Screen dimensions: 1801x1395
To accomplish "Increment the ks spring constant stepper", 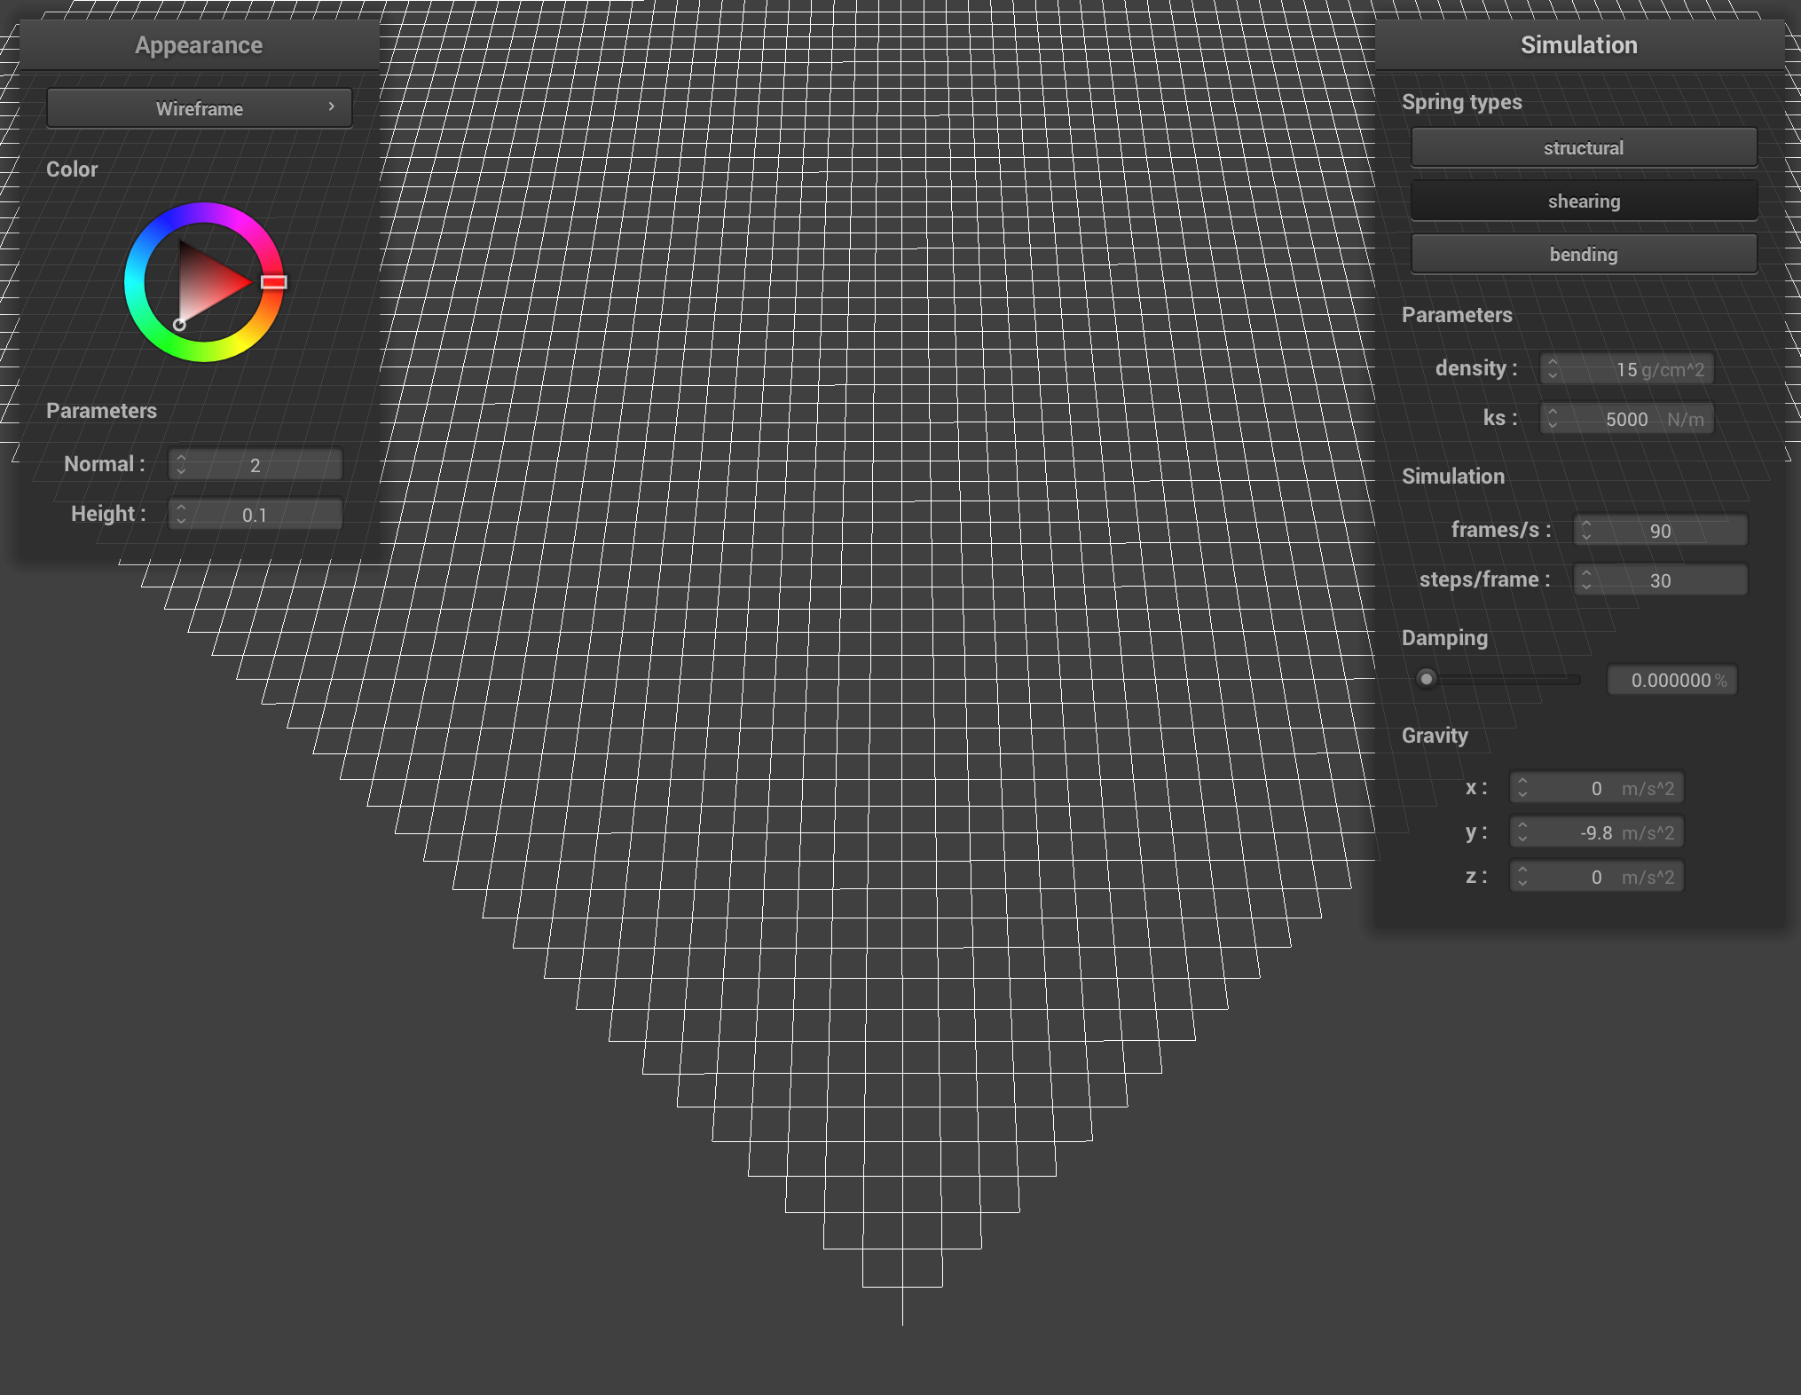I will point(1554,413).
